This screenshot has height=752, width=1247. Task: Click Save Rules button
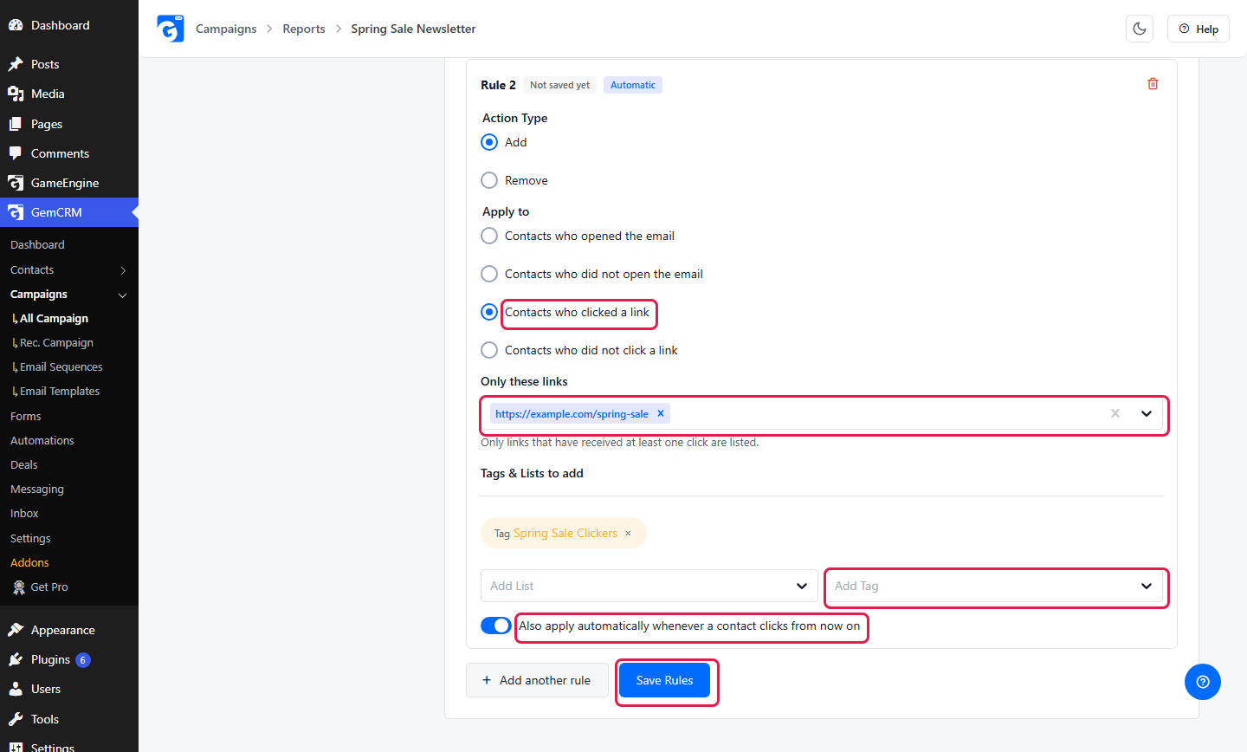(x=664, y=680)
